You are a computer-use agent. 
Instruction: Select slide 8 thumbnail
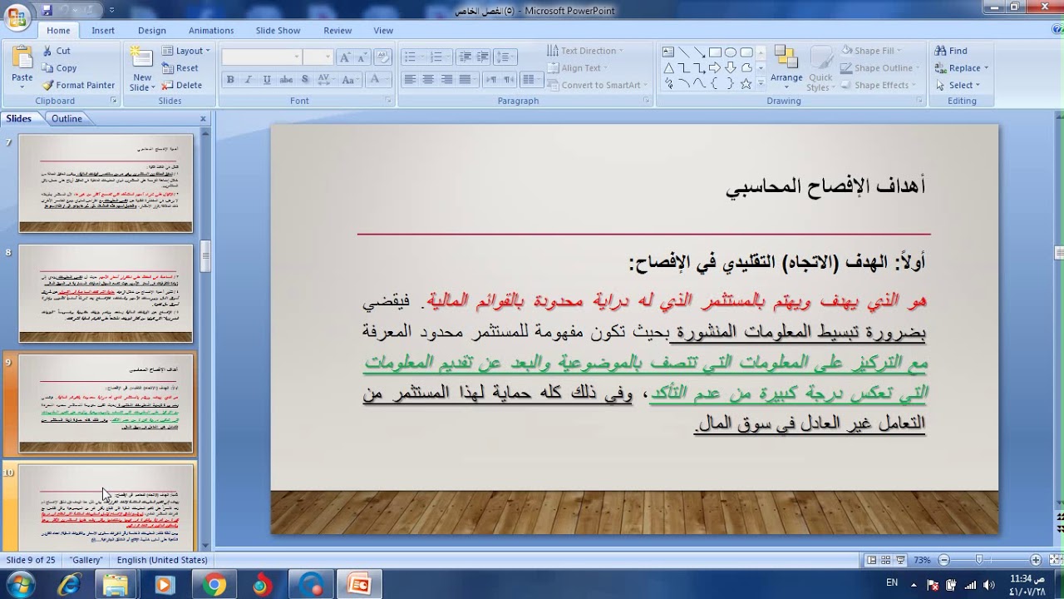tap(106, 294)
